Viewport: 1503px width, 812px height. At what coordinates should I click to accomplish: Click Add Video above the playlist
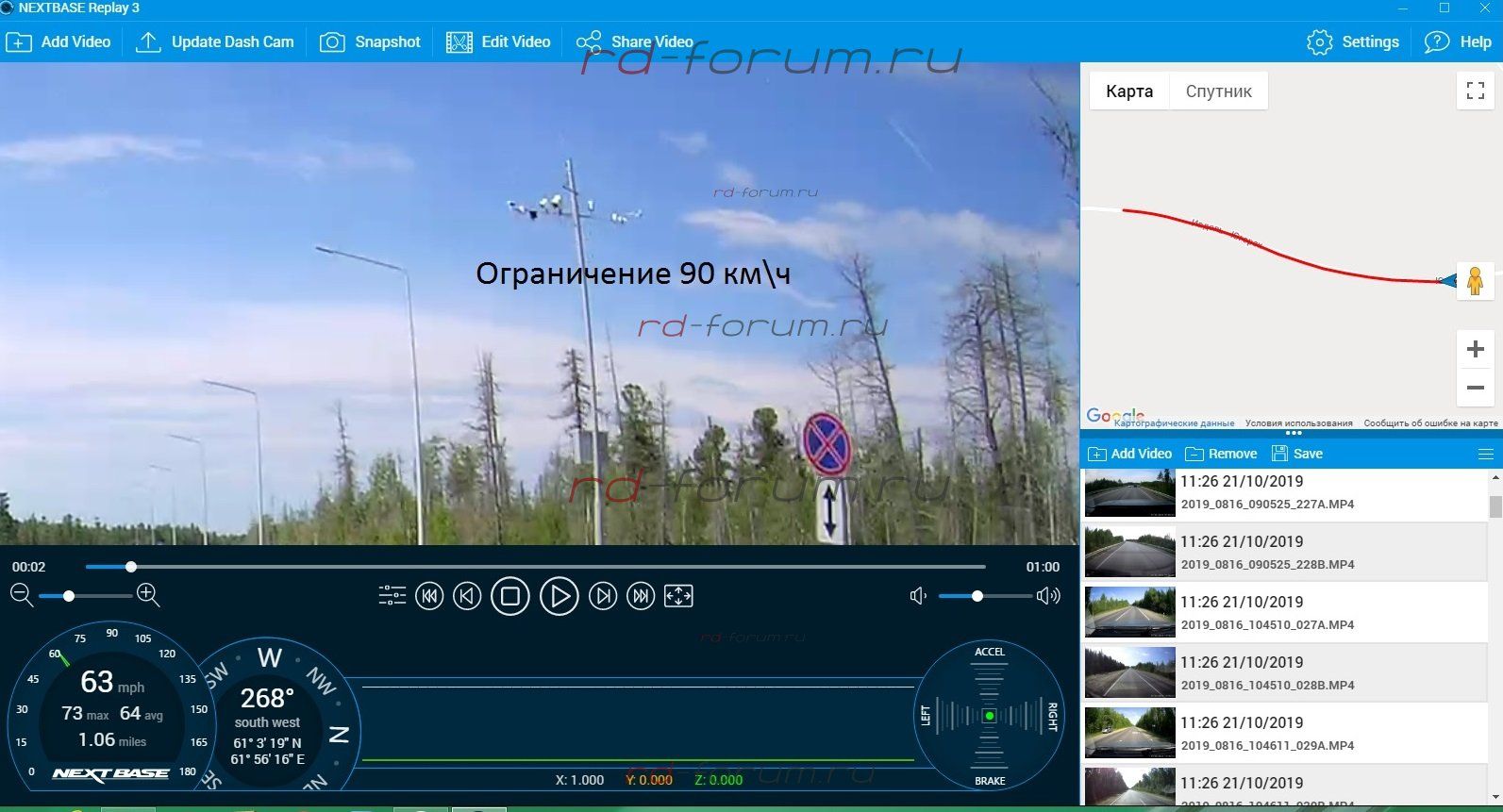pyautogui.click(x=1130, y=454)
